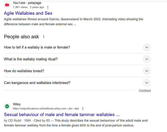Expand 'How do wallabies breed?' chevron
Screen dimensions: 167x132
click(x=147, y=71)
